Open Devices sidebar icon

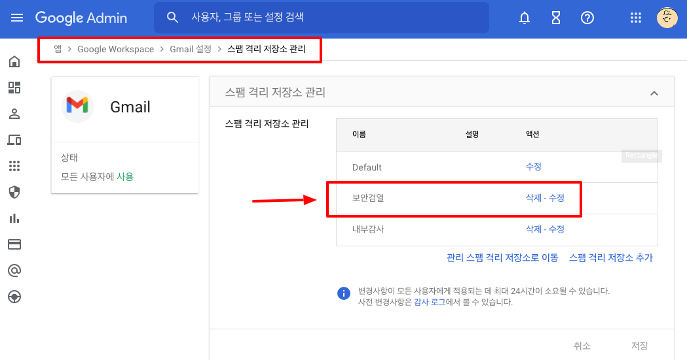pos(14,140)
